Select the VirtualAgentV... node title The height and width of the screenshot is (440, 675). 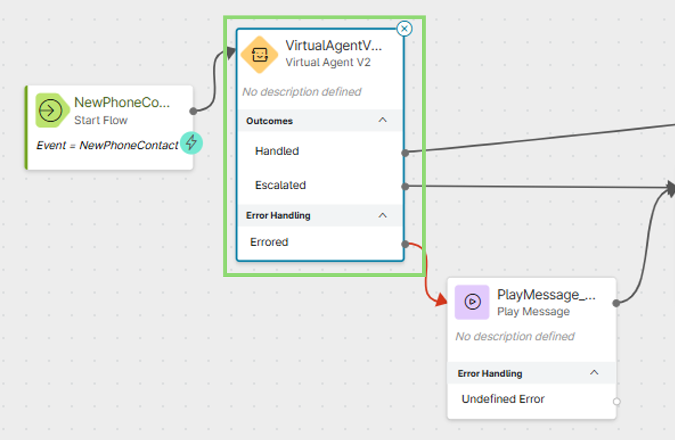(x=333, y=45)
